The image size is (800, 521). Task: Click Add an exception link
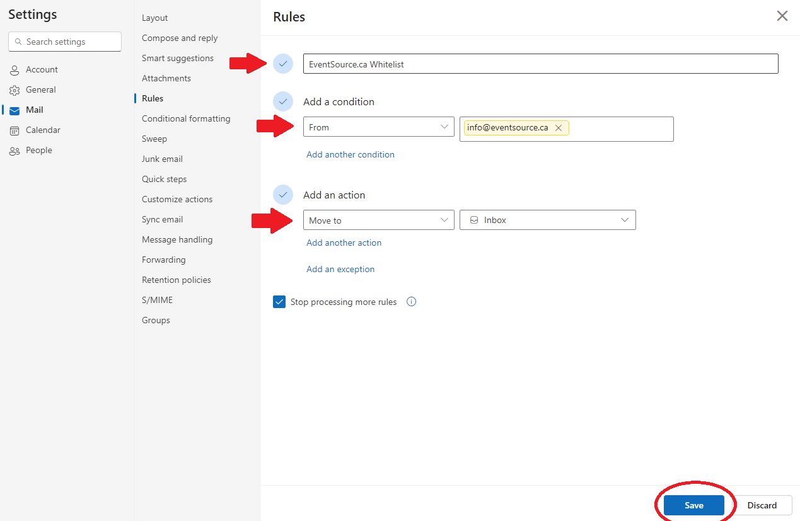[340, 269]
